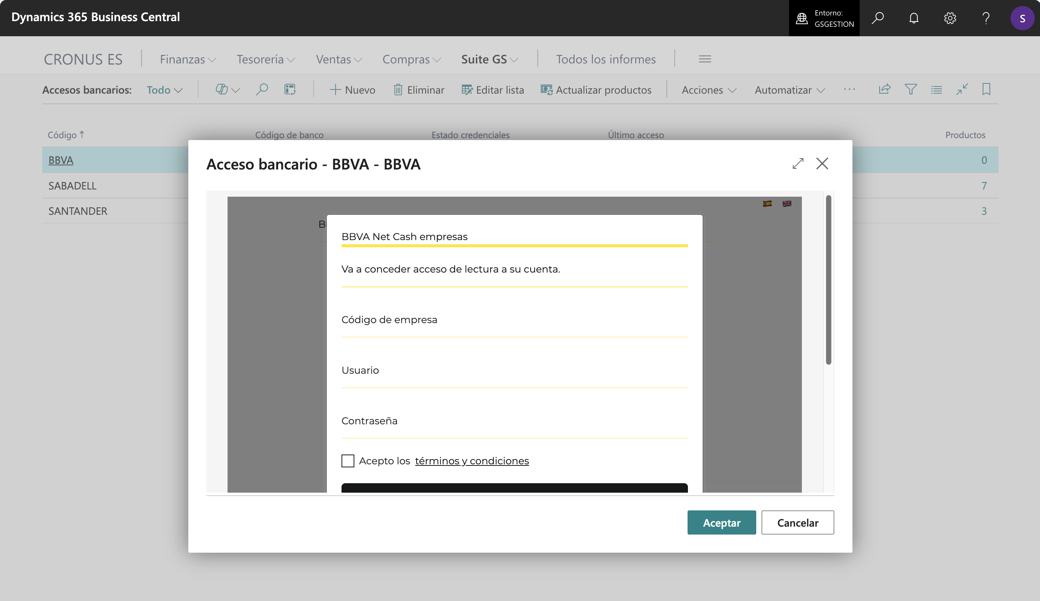Open the notifications bell
This screenshot has height=601, width=1040.
[914, 18]
